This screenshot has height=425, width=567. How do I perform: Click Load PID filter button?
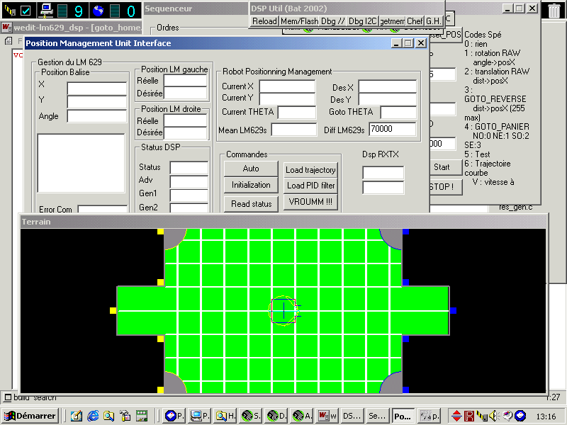(310, 186)
